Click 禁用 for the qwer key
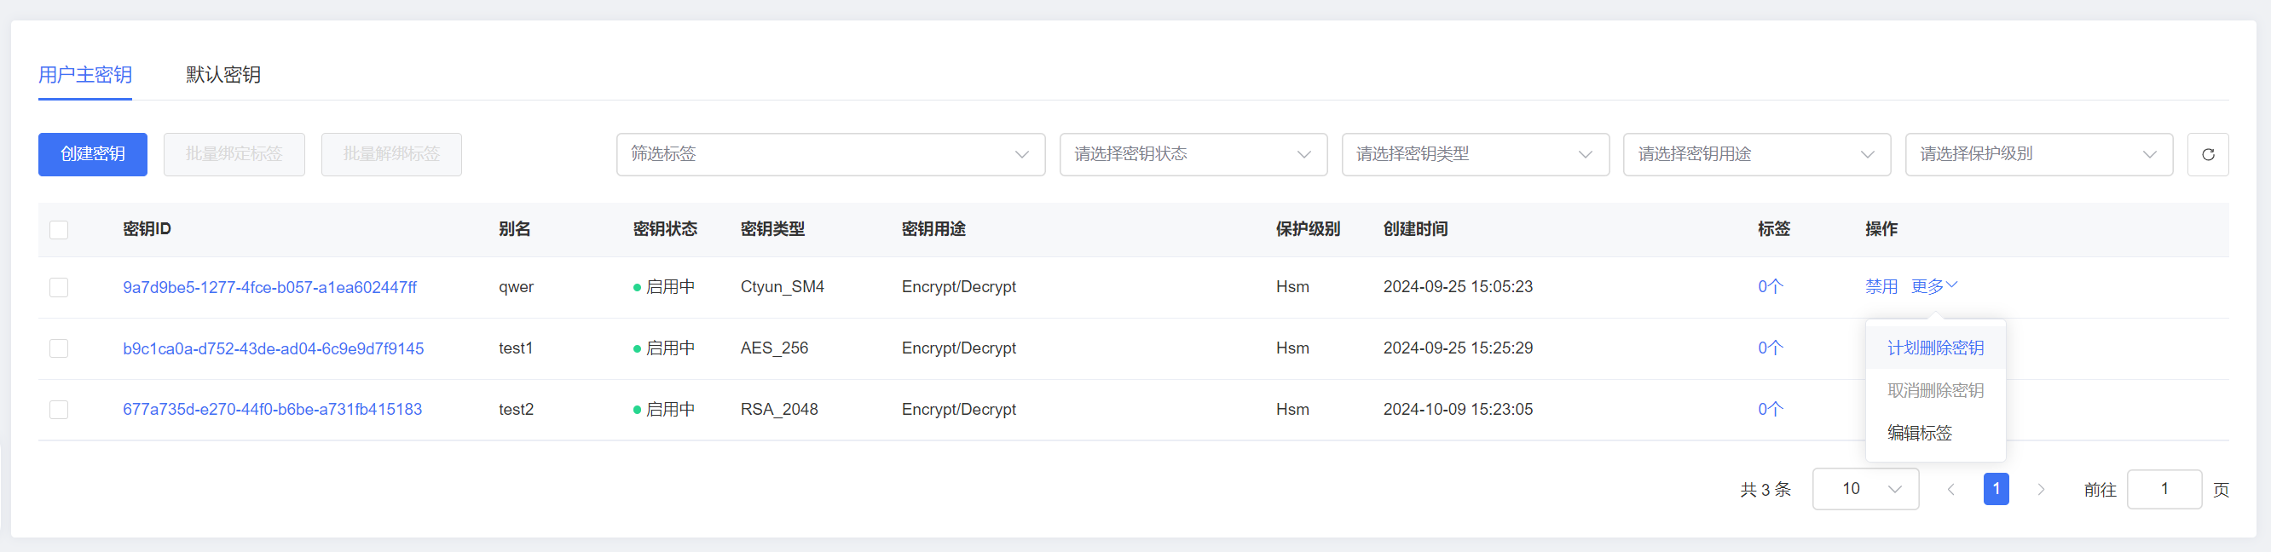 [x=1881, y=286]
